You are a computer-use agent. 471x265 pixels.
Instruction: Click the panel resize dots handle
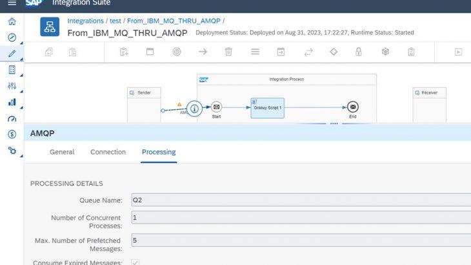click(334, 123)
